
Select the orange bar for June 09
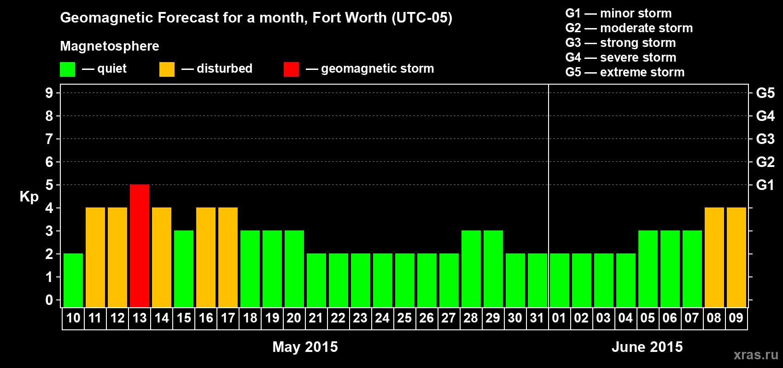pos(736,257)
